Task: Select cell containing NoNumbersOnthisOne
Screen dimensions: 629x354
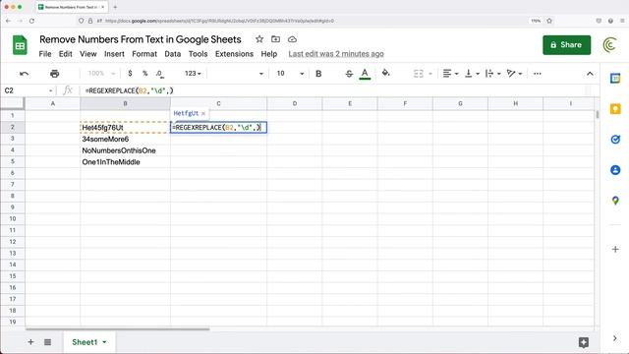Action: tap(125, 150)
